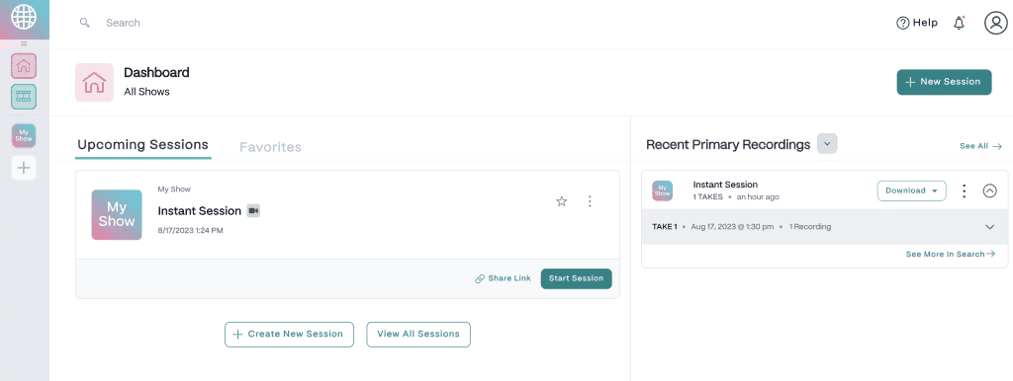Toggle the sidebar collapse handle
1013x381 pixels.
[x=24, y=43]
